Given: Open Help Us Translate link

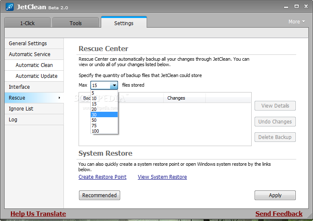Looking at the screenshot, I should (38, 213).
